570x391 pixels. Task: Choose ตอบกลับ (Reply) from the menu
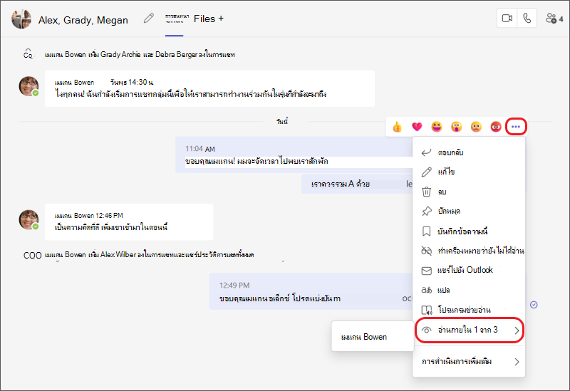[469, 152]
